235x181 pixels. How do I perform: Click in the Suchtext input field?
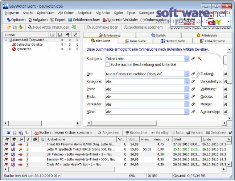tap(145, 59)
